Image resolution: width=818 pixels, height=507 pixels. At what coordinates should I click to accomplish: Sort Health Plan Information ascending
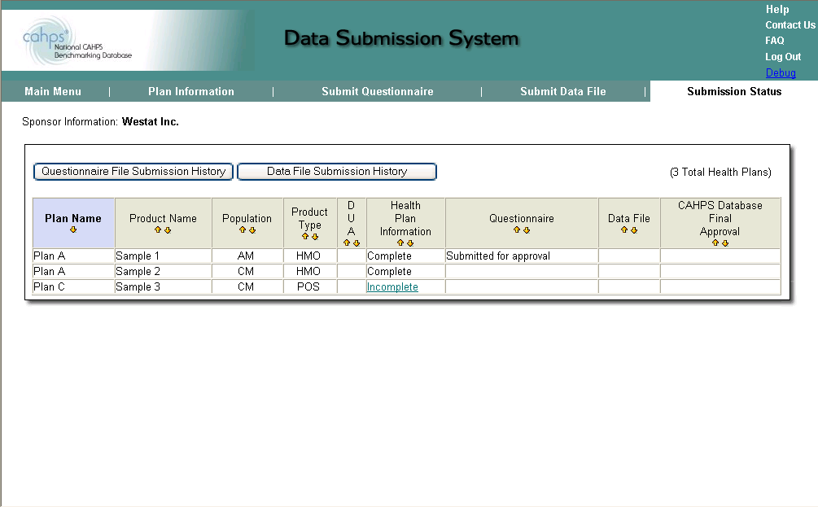pos(400,243)
